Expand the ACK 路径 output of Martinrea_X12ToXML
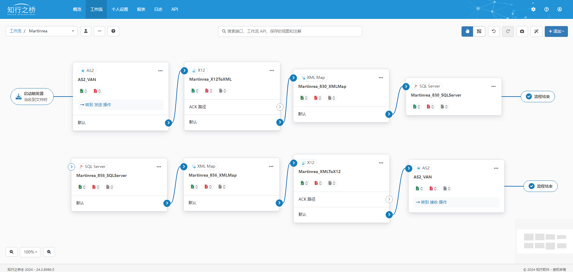Viewport: 573px width, 272px height. [280, 107]
